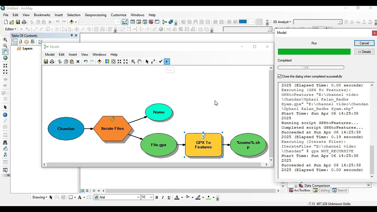Pin the Table Of Contents panel
This screenshot has height=212, width=377.
tap(72, 35)
